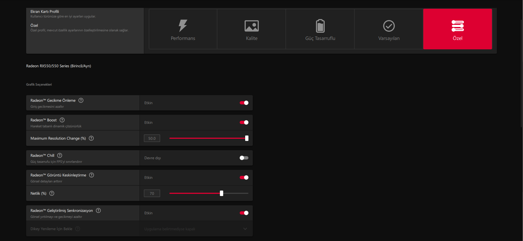Open help for Netlik (%)
This screenshot has height=241, width=523.
pos(52,193)
